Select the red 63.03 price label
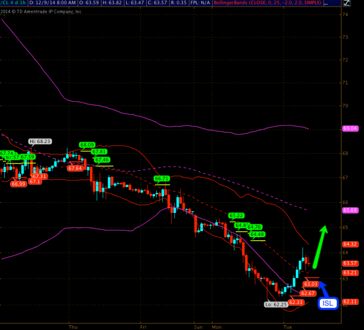The image size is (364, 330). pyautogui.click(x=311, y=284)
